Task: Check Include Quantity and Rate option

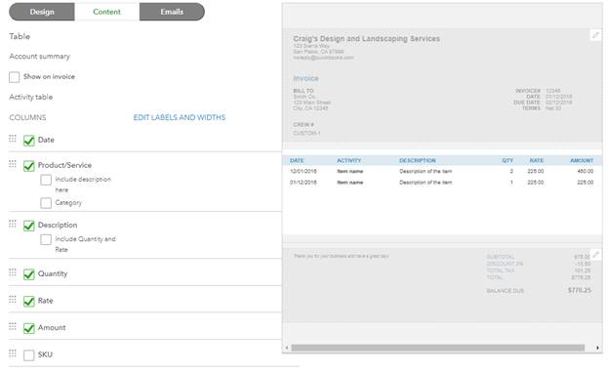Action: 46,239
